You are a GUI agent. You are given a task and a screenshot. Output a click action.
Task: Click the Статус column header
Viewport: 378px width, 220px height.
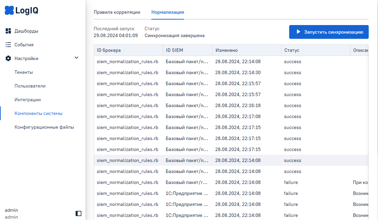tap(292, 50)
